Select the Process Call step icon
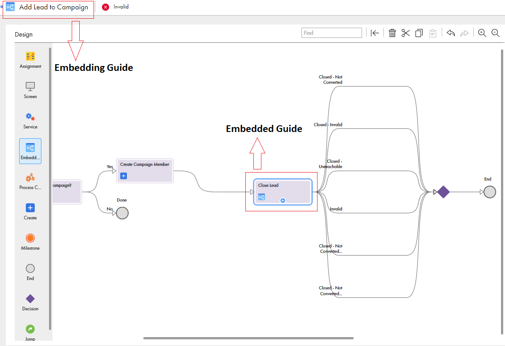Image resolution: width=505 pixels, height=346 pixels. (x=30, y=177)
